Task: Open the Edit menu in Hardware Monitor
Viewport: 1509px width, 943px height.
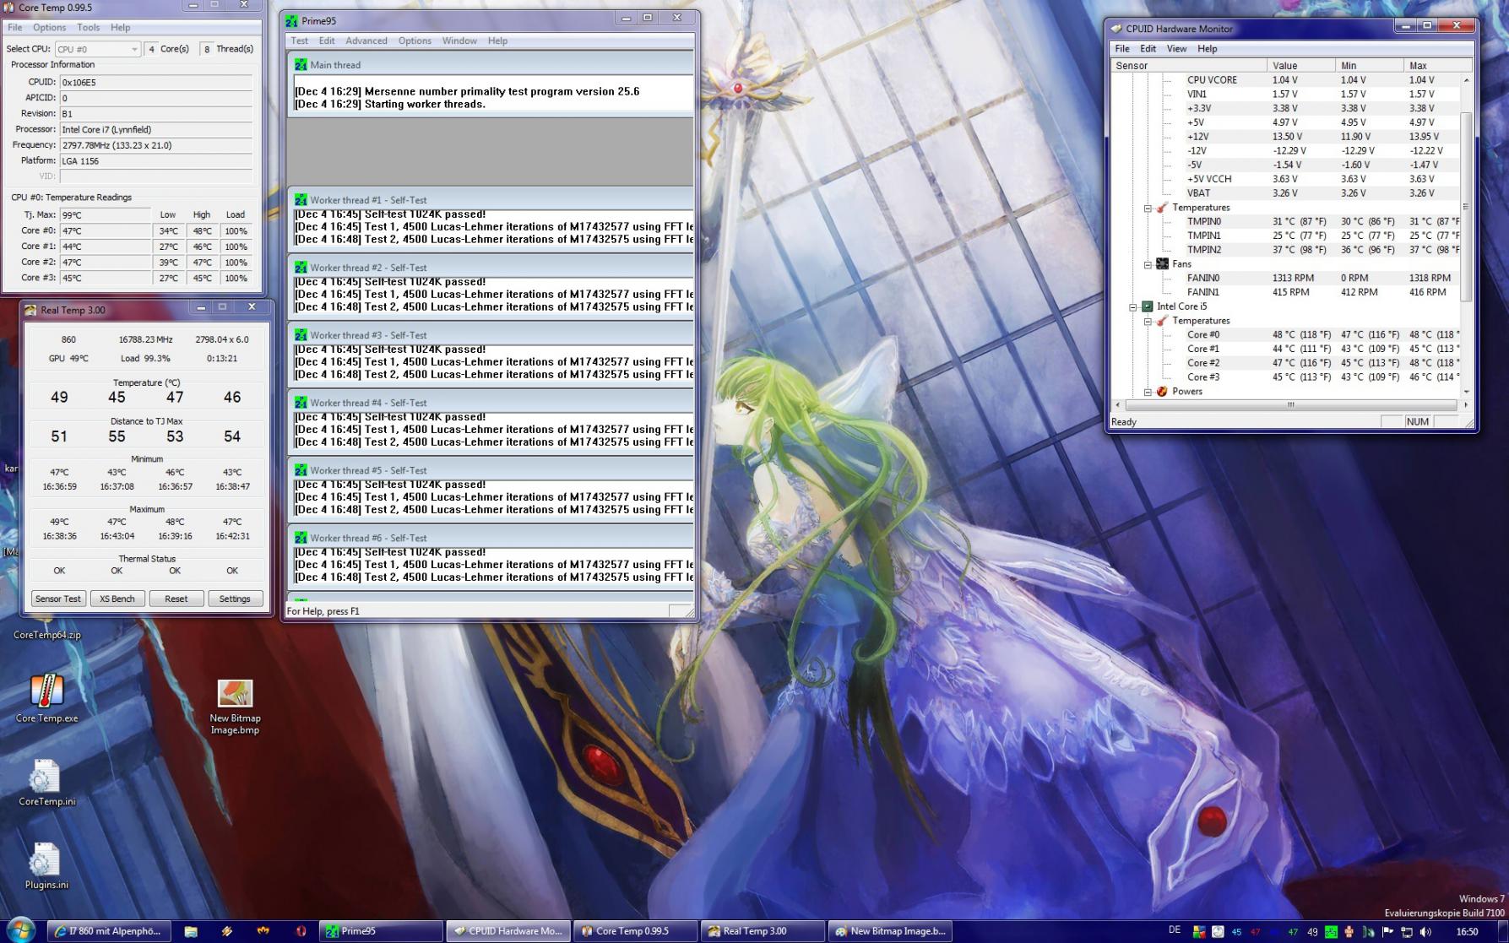Action: (x=1148, y=49)
